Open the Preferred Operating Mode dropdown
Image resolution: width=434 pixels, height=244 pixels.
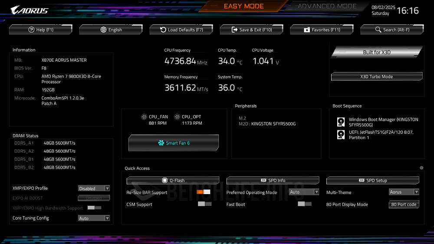[304, 192]
